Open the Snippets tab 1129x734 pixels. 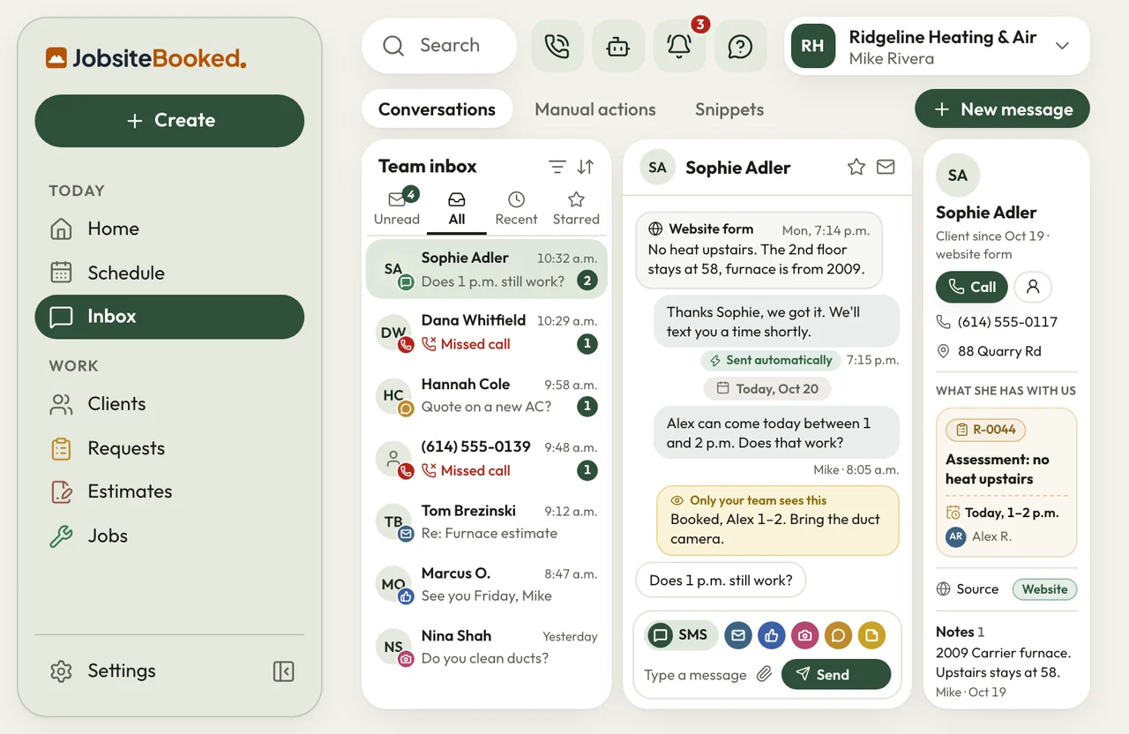729,109
